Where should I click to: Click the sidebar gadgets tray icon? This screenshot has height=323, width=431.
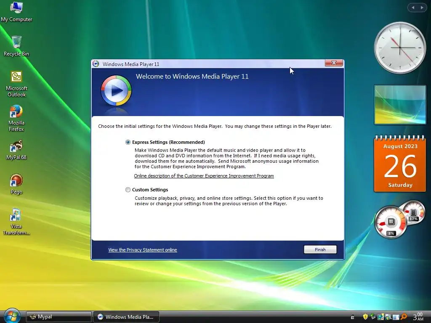click(x=380, y=317)
